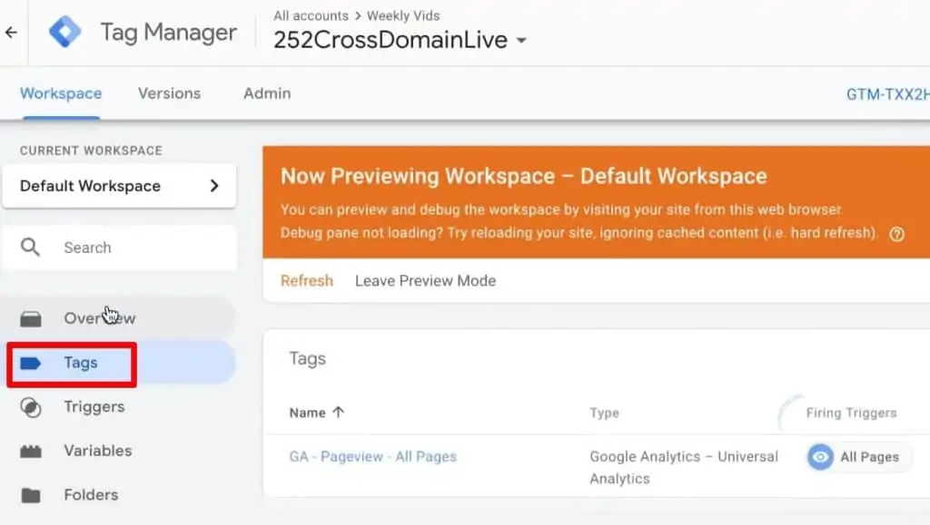Expand the Default Workspace panel
Image resolution: width=930 pixels, height=525 pixels.
(x=214, y=185)
